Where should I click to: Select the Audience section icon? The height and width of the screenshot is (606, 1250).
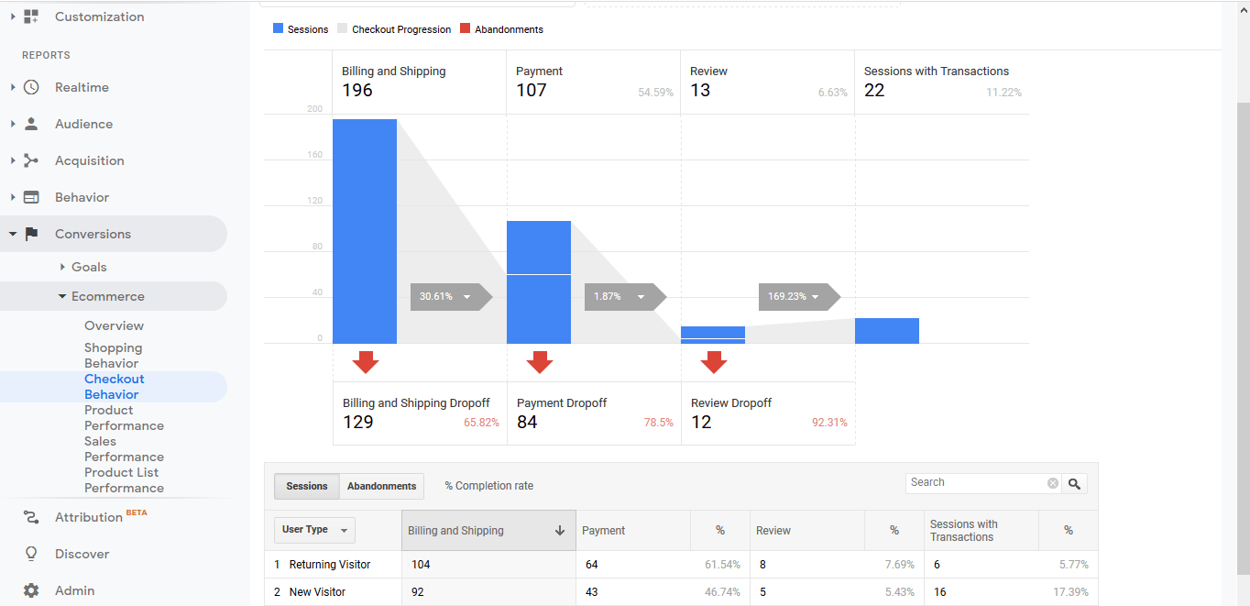[31, 124]
